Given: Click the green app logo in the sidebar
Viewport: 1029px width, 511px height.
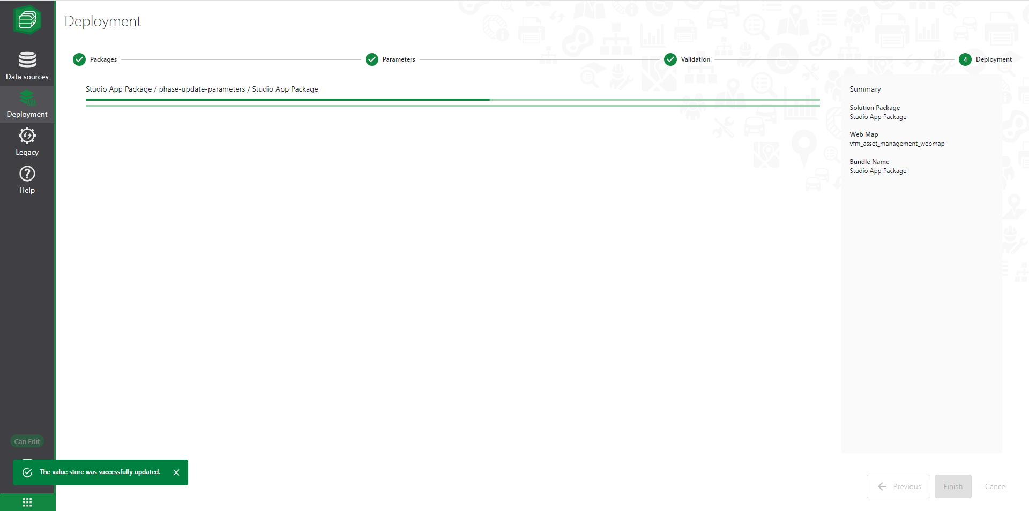Looking at the screenshot, I should 27,20.
